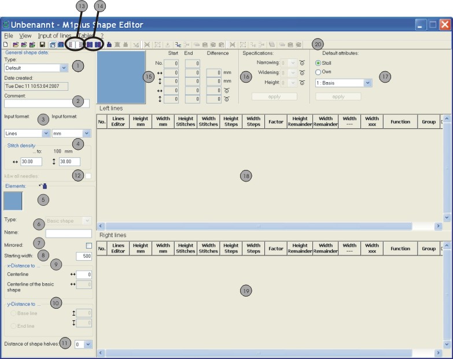453x359 pixels.
Task: Click the blue lock-shaped toolbar icon
Action: click(x=109, y=45)
